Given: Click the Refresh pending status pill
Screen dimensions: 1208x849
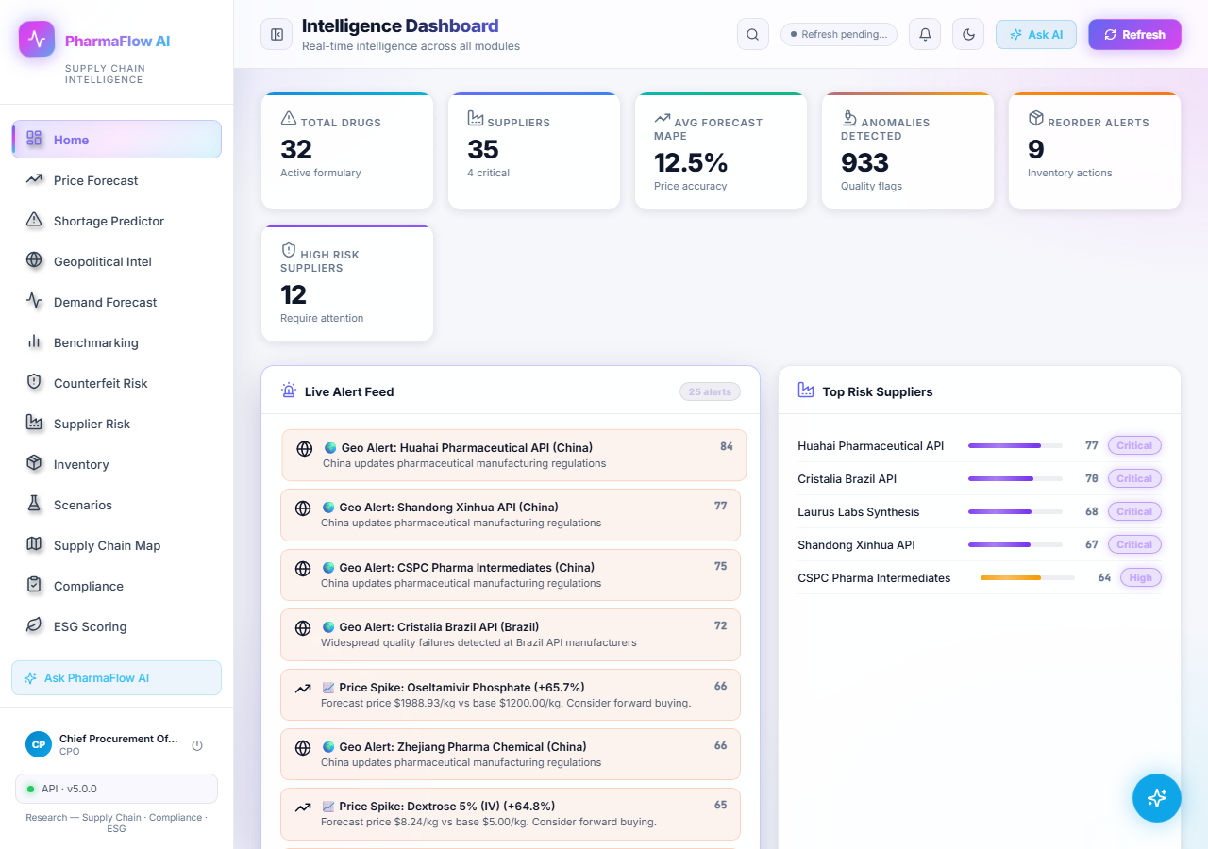Looking at the screenshot, I should click(839, 34).
